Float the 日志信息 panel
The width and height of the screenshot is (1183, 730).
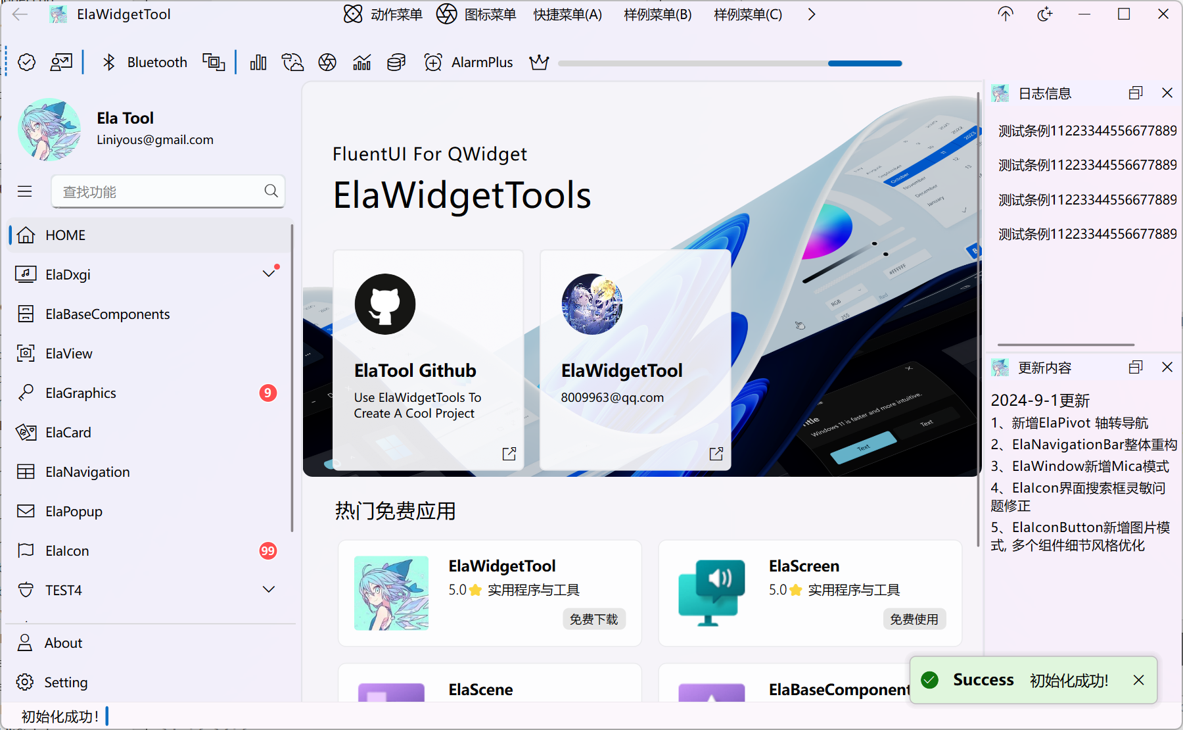[x=1136, y=93]
